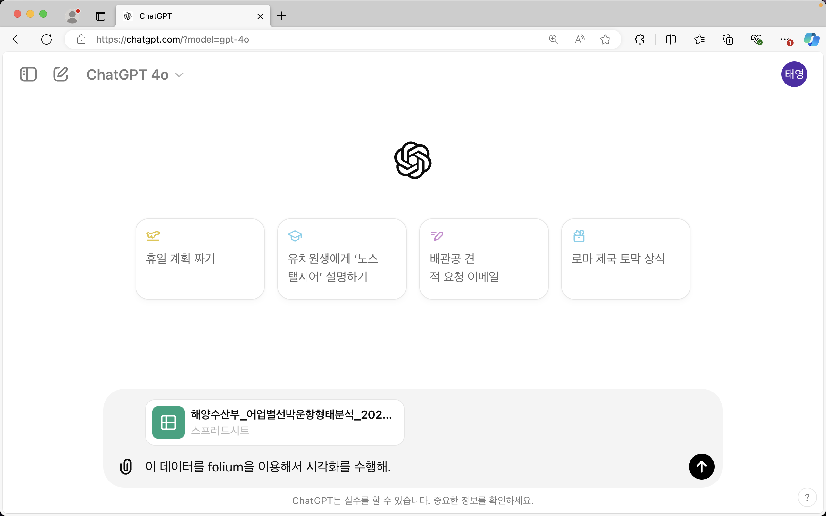Click the OpenAI logo in the center
Viewport: 826px width, 516px height.
click(413, 160)
